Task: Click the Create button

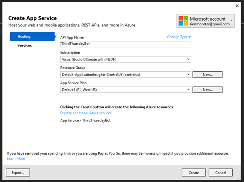Action: tap(194, 172)
